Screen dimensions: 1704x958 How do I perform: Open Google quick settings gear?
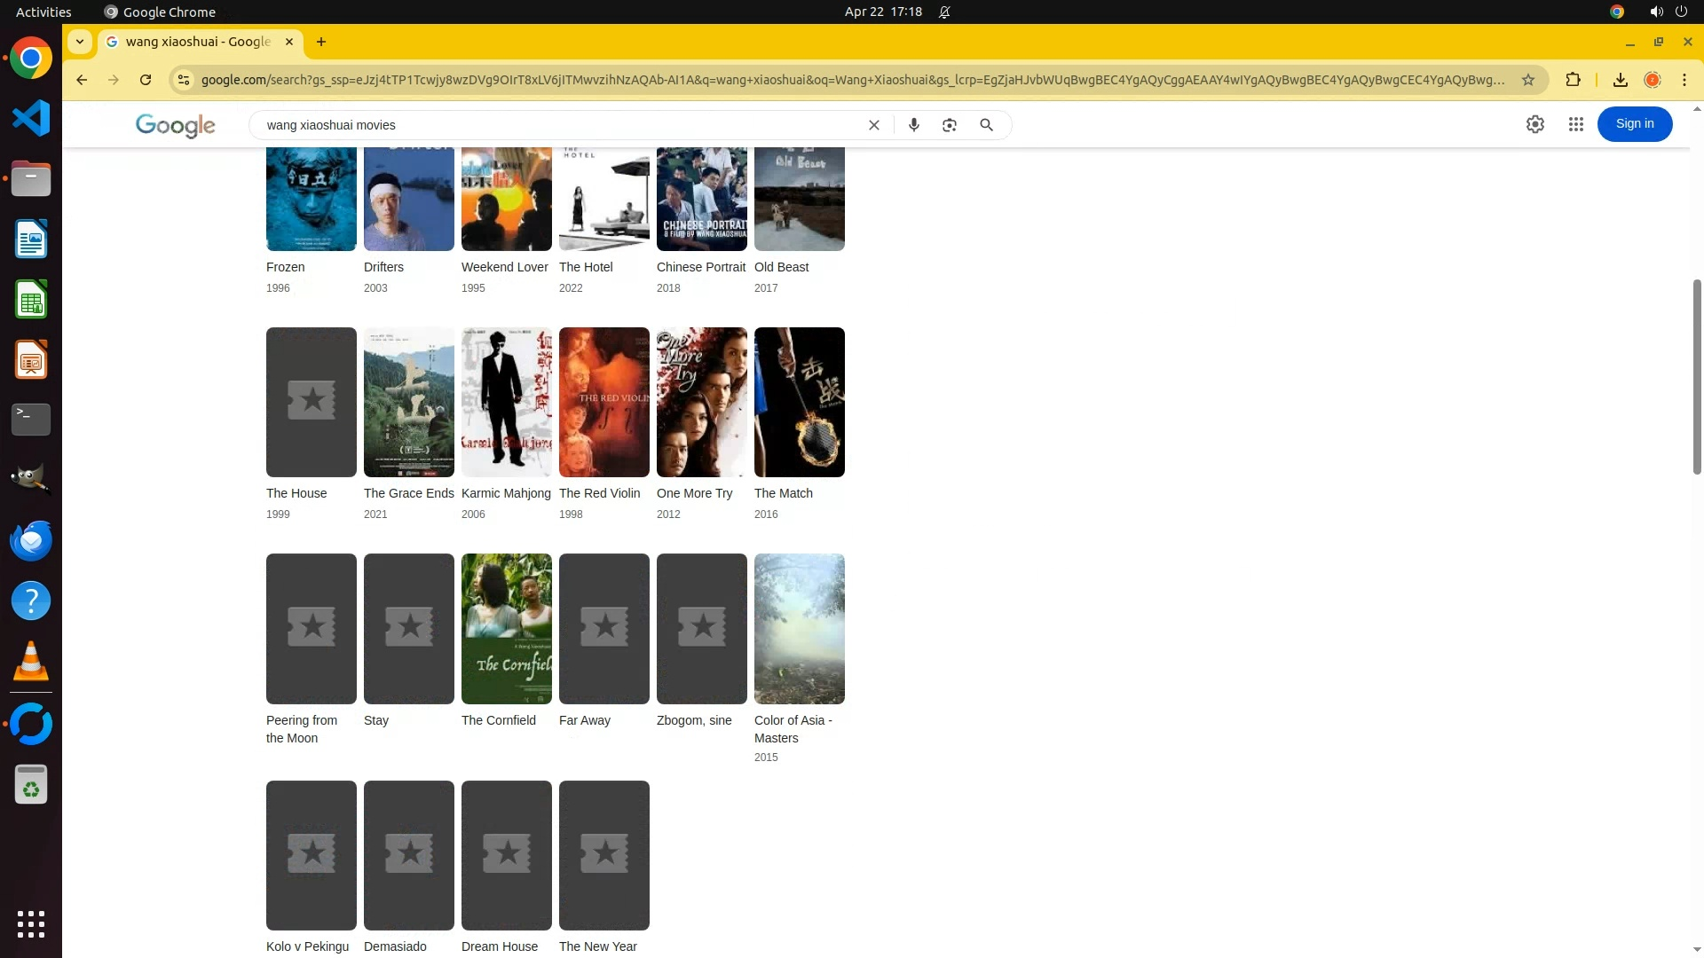pyautogui.click(x=1535, y=125)
